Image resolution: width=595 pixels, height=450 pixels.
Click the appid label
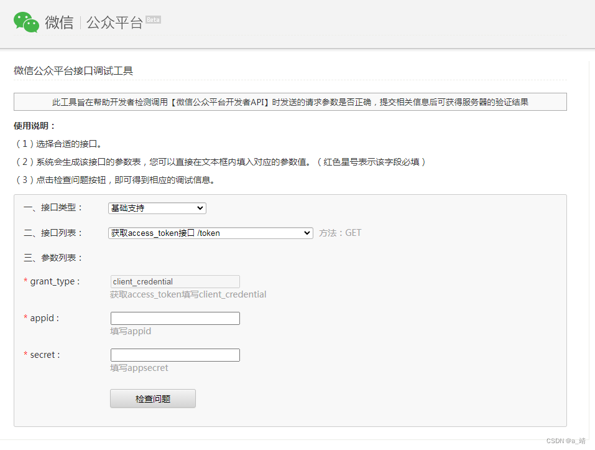(42, 318)
